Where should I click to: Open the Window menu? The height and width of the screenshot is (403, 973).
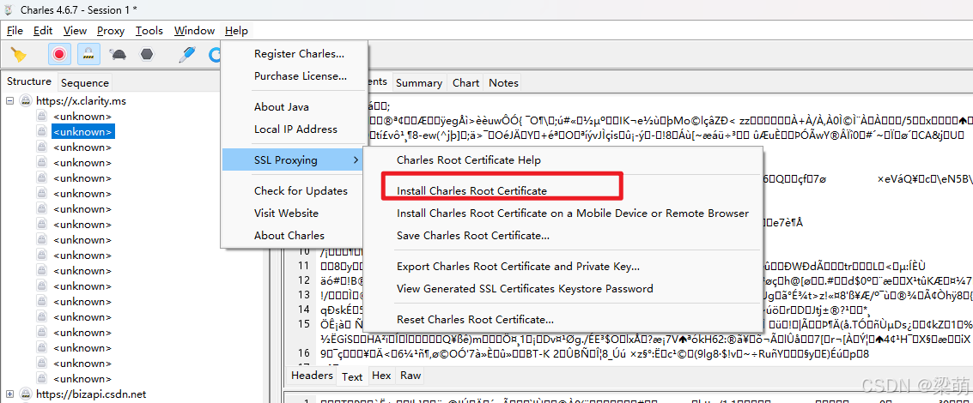pyautogui.click(x=194, y=30)
